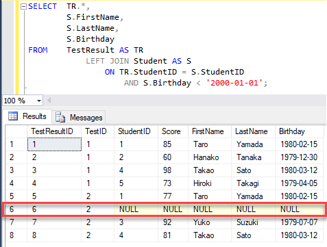
Task: Click the LastName cell Suzuki
Action: tap(253, 222)
